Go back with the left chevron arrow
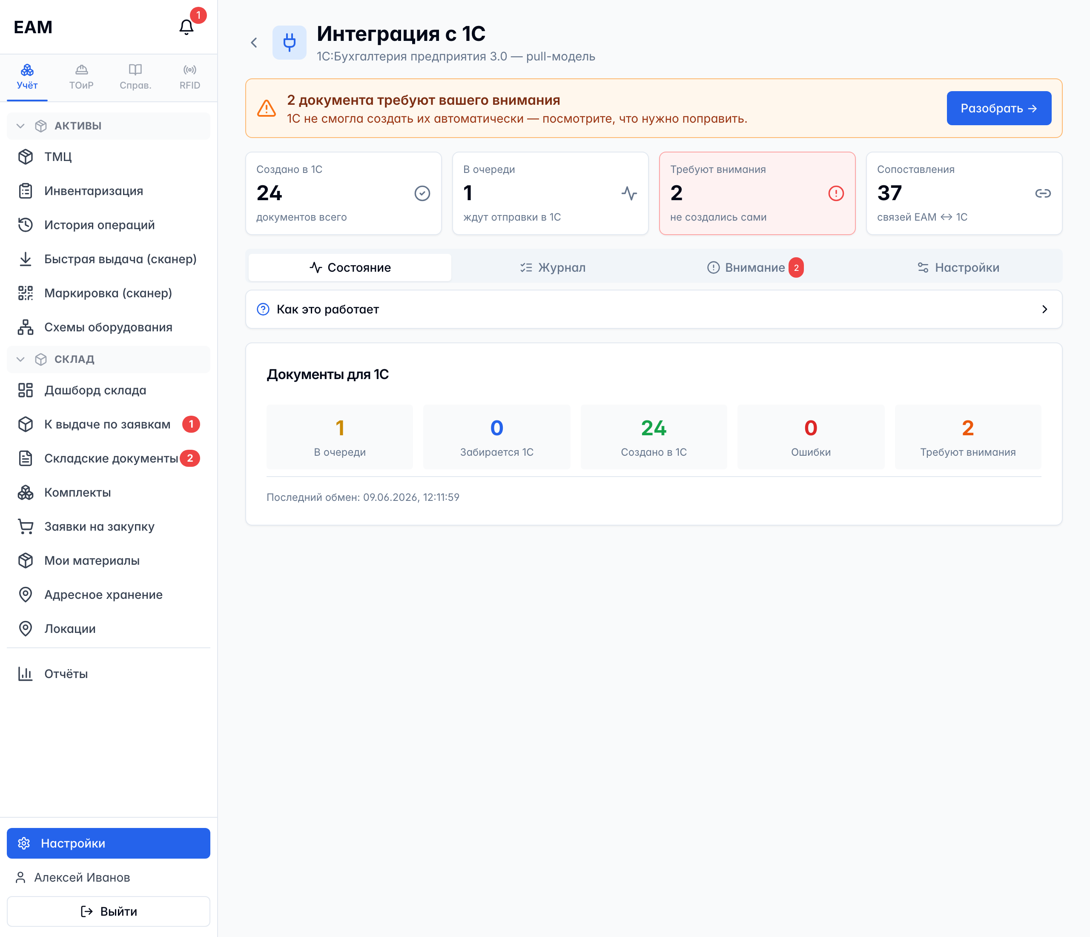The height and width of the screenshot is (937, 1090). tap(254, 43)
